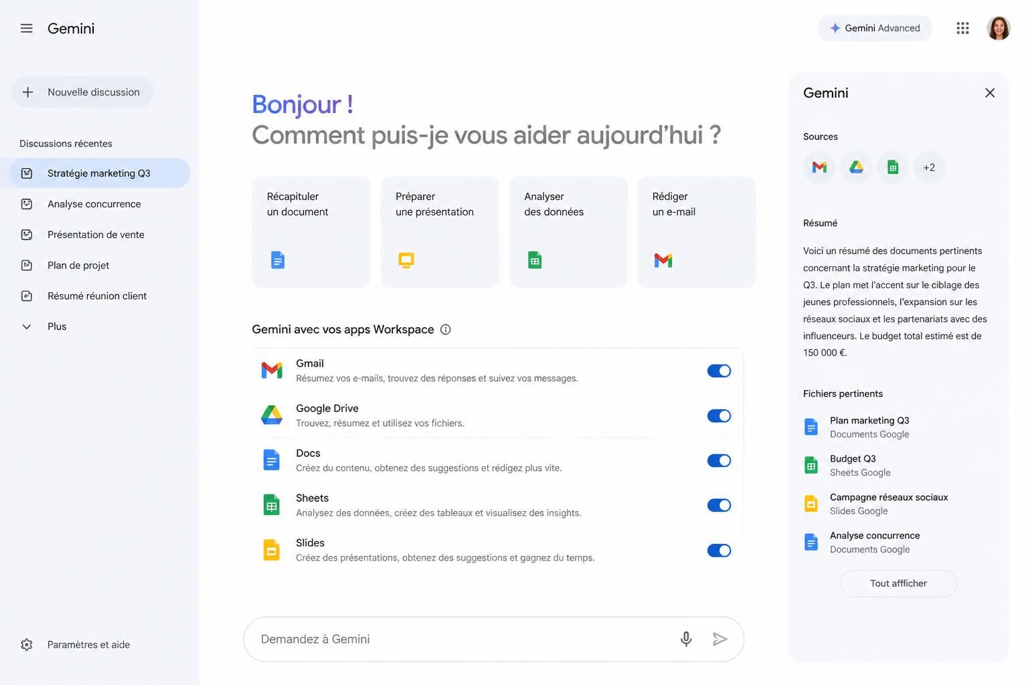Click the Sheets source icon in side panel
The image size is (1028, 685).
point(893,167)
